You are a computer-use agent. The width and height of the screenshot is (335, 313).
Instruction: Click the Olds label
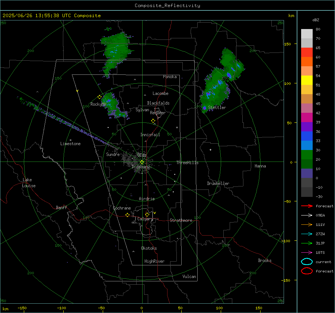click(x=142, y=155)
